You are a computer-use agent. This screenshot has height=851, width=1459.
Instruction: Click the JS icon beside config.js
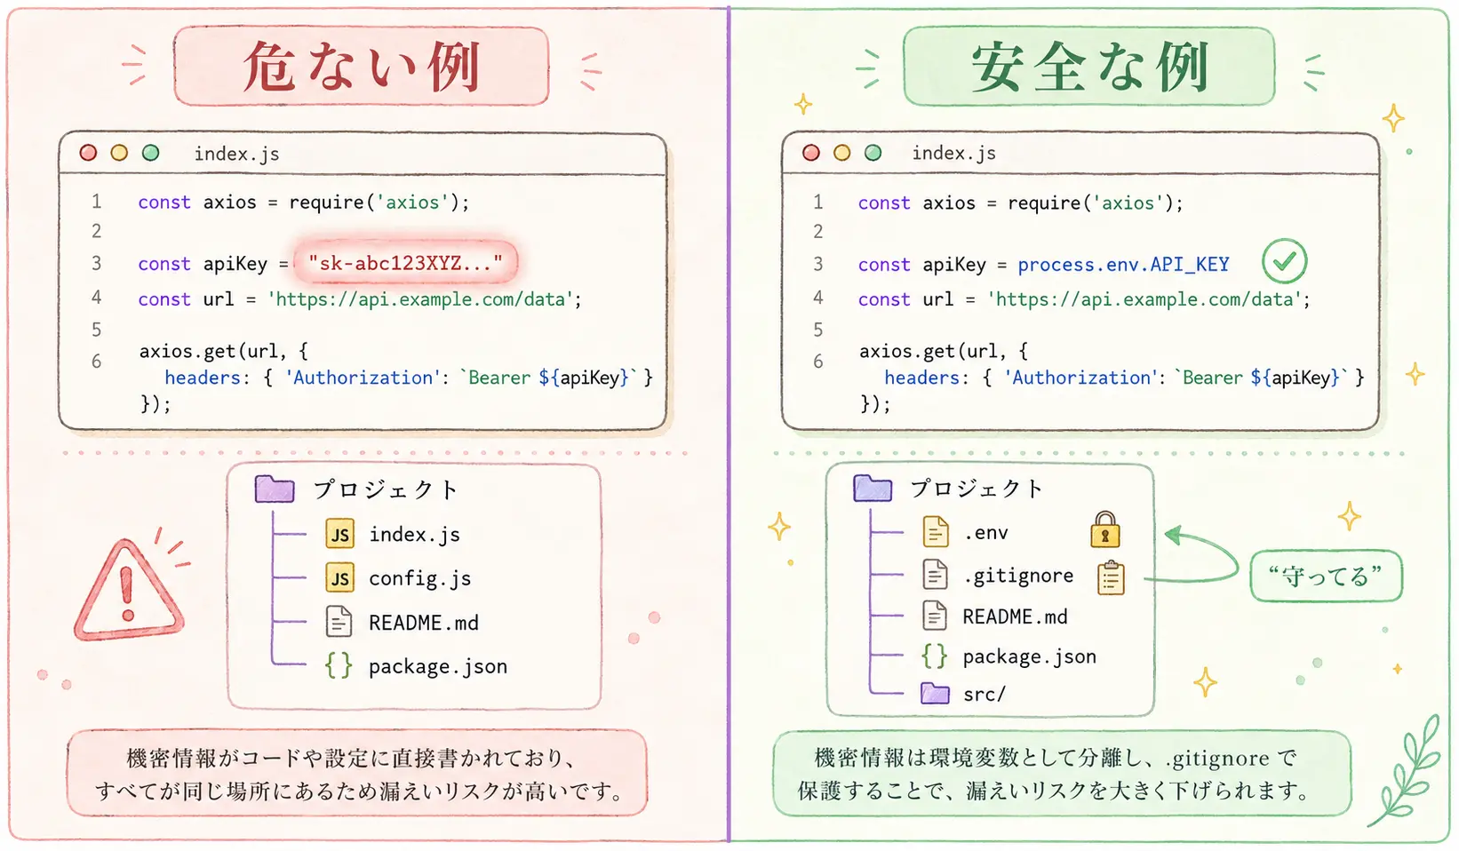click(339, 578)
